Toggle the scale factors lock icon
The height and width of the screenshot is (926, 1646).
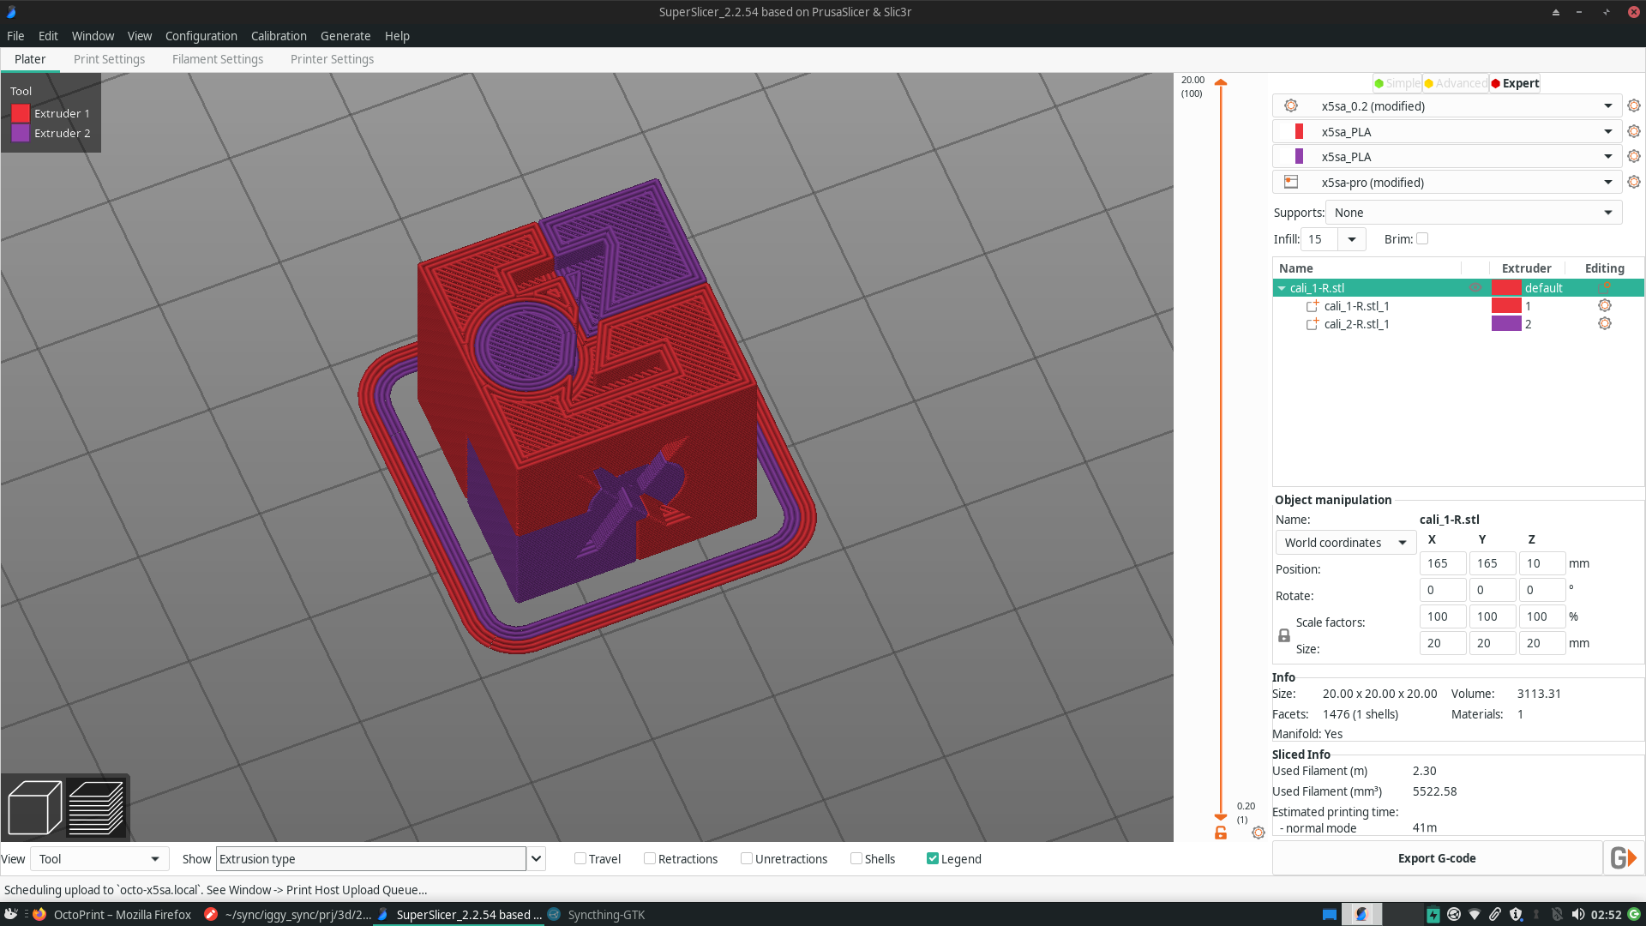coord(1283,635)
